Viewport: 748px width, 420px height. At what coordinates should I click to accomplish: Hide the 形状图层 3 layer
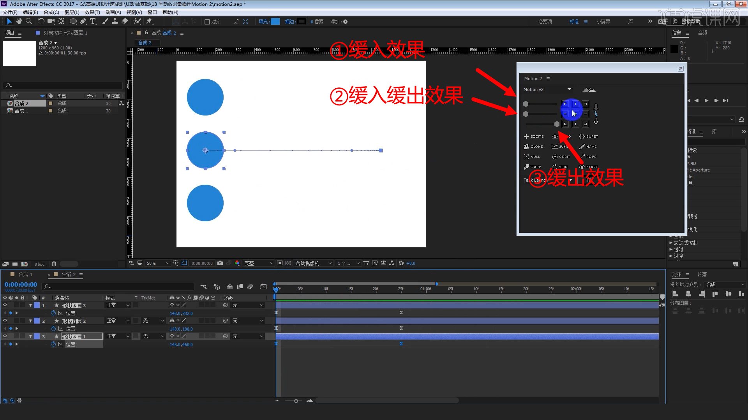point(5,305)
